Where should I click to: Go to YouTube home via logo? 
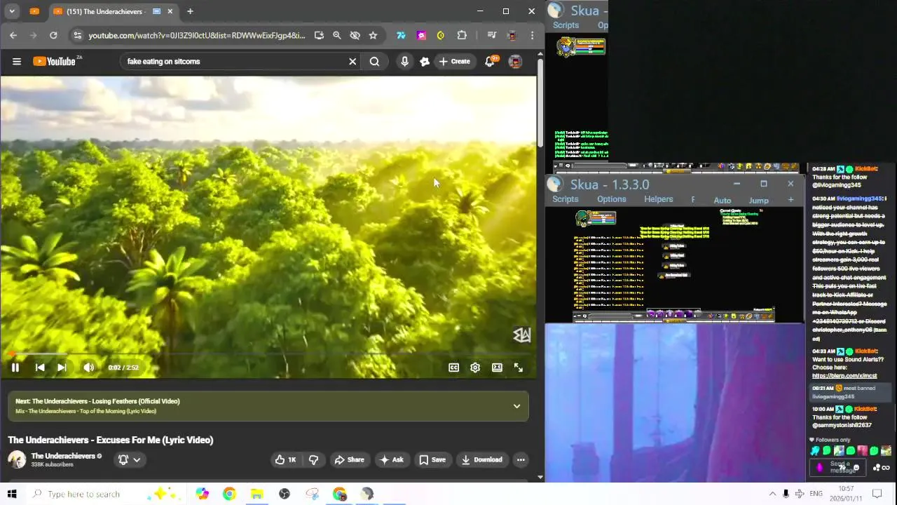55,62
